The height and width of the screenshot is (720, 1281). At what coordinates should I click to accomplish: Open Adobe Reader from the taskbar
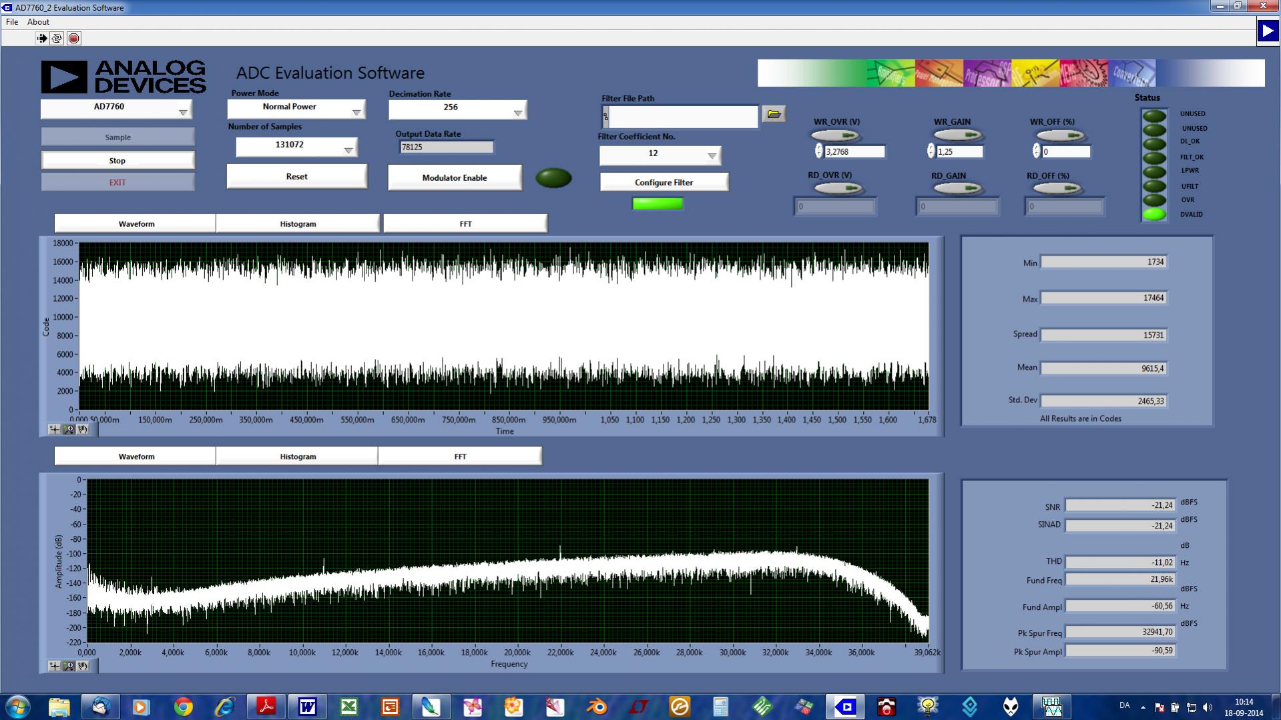click(x=266, y=706)
